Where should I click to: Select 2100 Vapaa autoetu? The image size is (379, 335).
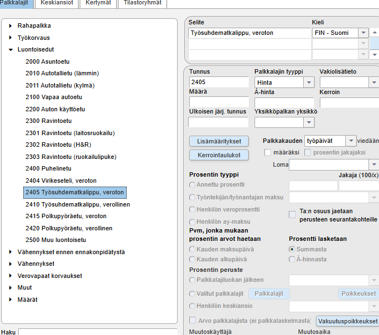pos(54,97)
